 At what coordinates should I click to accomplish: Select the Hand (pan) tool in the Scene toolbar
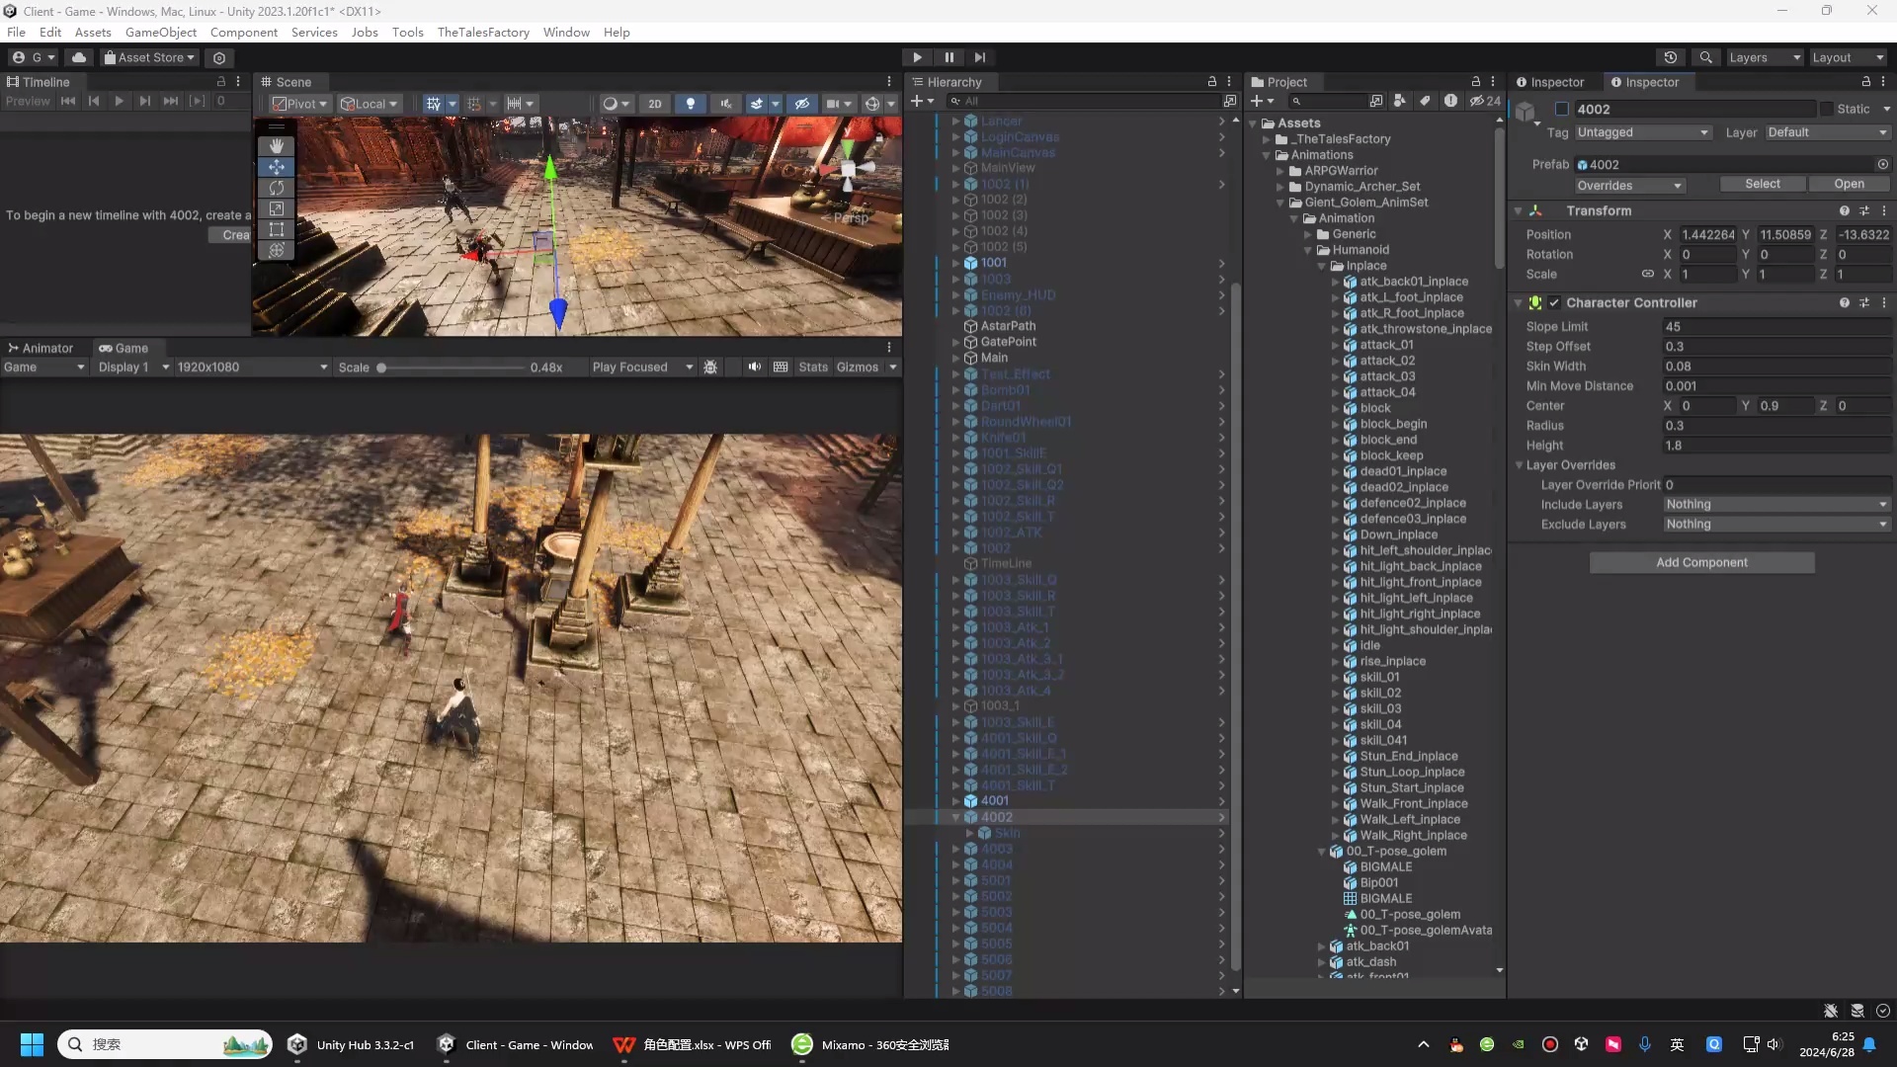[278, 146]
